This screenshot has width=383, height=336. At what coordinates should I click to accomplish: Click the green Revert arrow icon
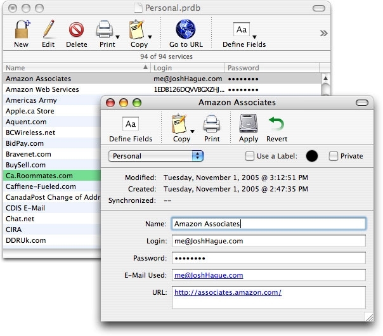(276, 124)
